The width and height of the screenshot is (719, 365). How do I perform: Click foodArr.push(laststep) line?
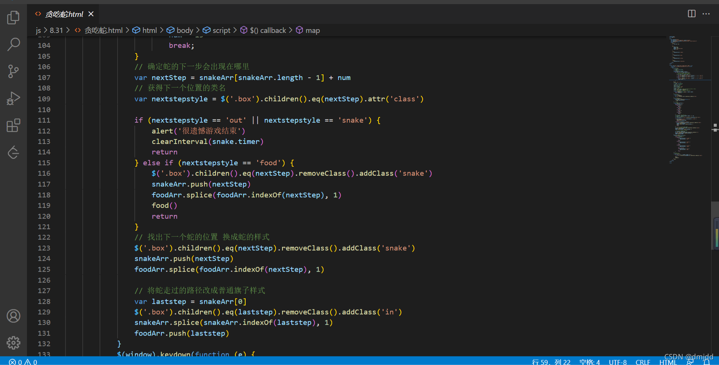[x=182, y=333]
